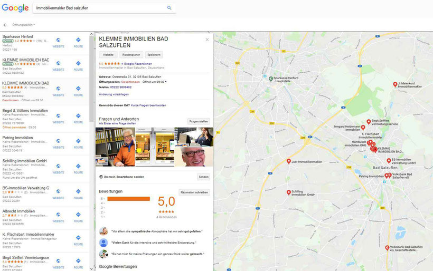Click J. Meierkord Immobilienmakler map pin

[395, 84]
